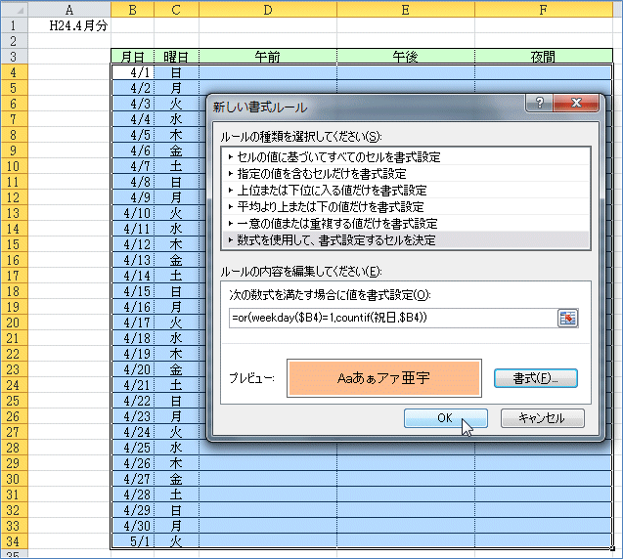This screenshot has width=623, height=559.
Task: Click the range selector icon in formula box
Action: pos(568,318)
